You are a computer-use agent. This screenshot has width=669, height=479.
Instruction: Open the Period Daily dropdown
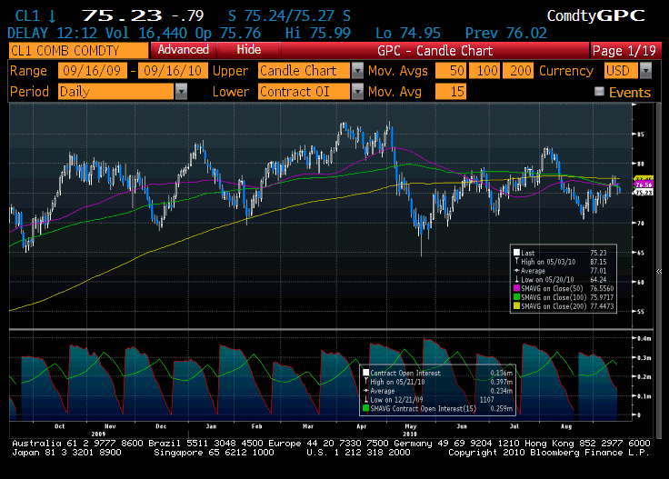click(x=181, y=92)
